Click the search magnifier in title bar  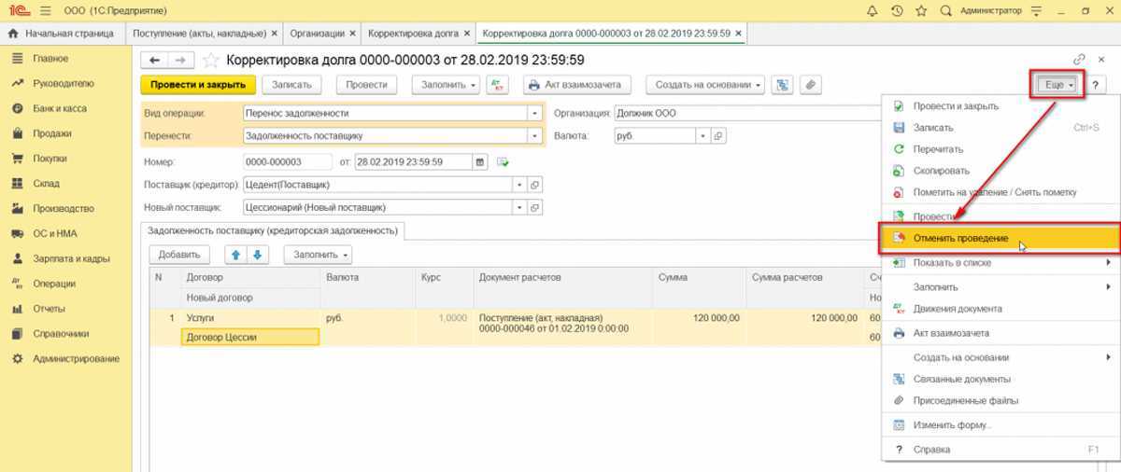[945, 10]
